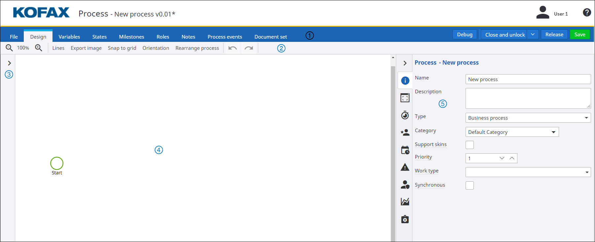Switch to the Variables tab
The image size is (595, 242).
(x=69, y=37)
